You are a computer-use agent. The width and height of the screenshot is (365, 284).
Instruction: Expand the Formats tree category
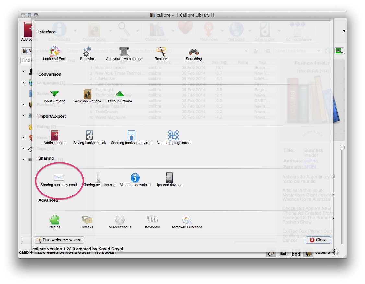click(x=23, y=104)
